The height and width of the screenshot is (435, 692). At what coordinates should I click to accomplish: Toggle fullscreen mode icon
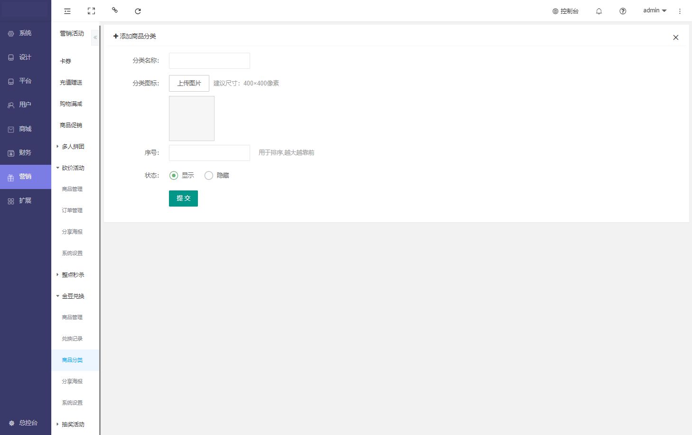[x=91, y=11]
